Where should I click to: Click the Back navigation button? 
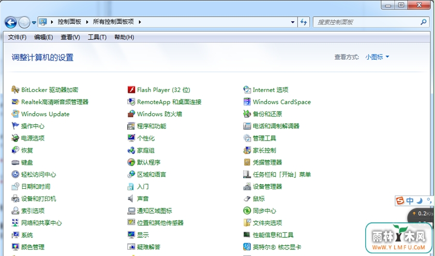[x=10, y=22]
